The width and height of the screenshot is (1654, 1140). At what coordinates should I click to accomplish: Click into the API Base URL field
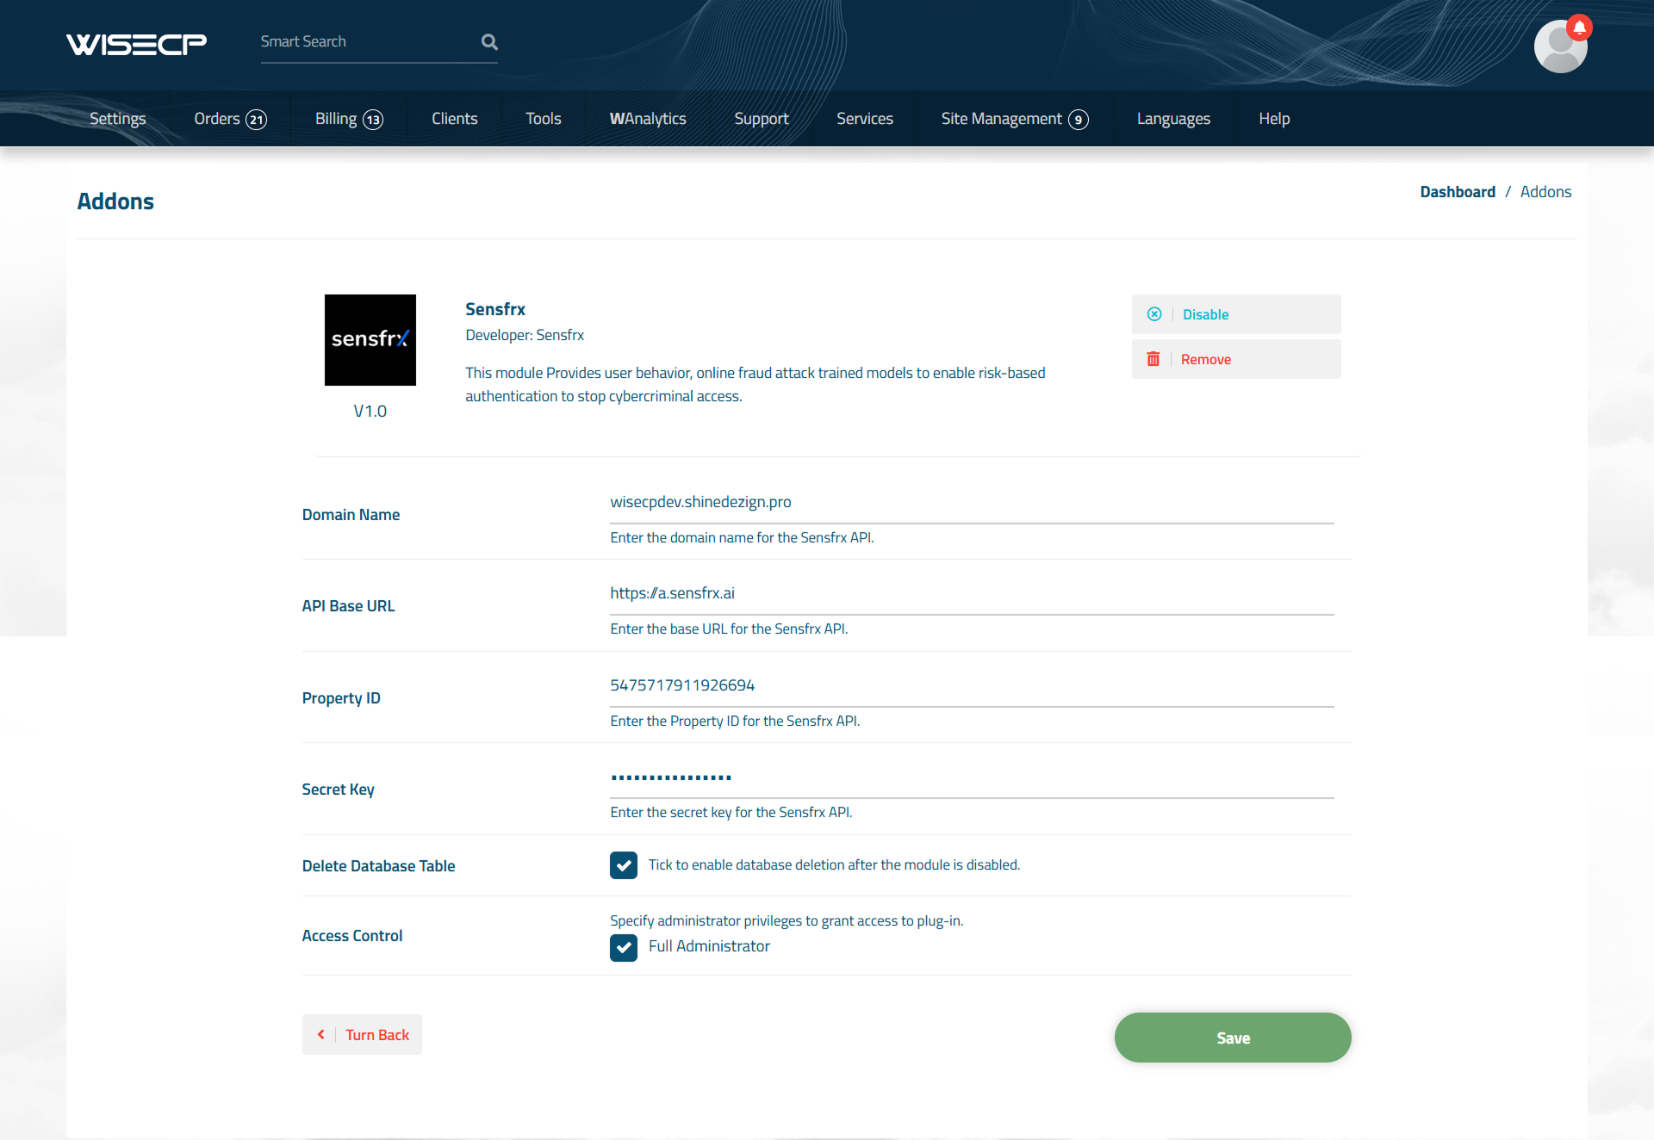pyautogui.click(x=972, y=594)
